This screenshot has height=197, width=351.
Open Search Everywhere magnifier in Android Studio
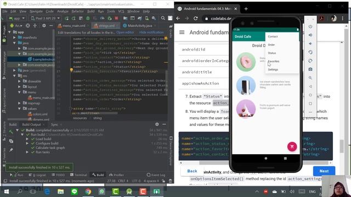[x=163, y=18]
